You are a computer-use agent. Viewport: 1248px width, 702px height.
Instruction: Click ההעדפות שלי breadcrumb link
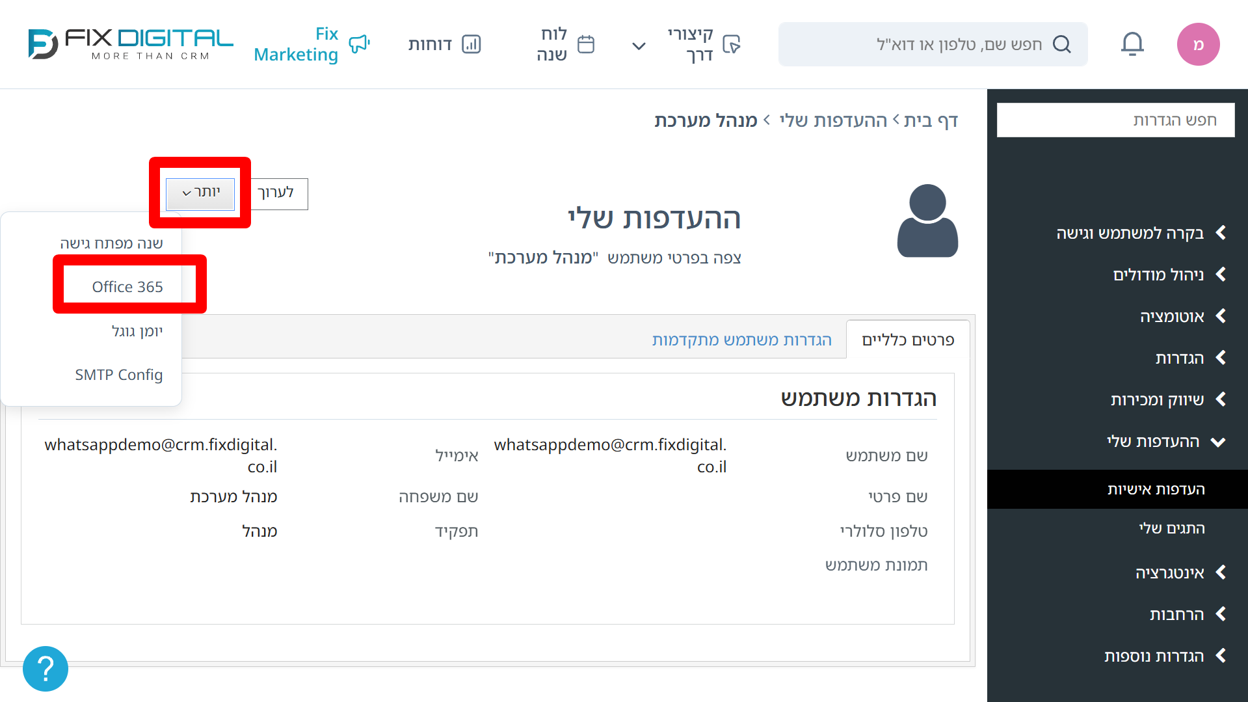833,120
